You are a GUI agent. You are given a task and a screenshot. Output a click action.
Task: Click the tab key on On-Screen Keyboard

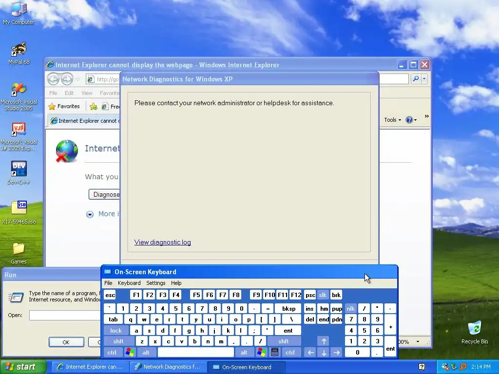113,319
